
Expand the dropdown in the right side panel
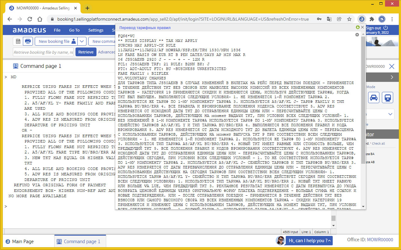tap(390, 114)
